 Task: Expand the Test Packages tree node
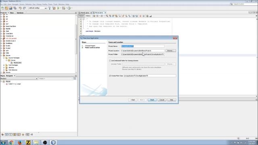4,65
